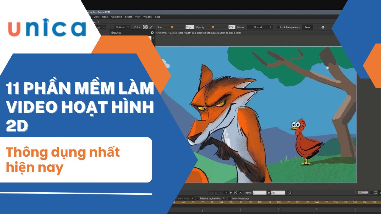Open the Draw menu

point(96,17)
